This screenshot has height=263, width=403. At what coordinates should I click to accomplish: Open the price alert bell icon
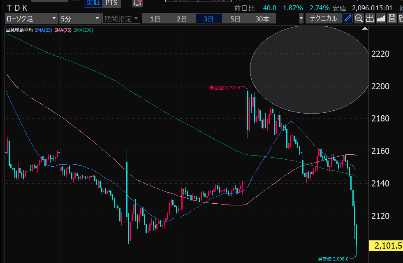(x=137, y=3)
